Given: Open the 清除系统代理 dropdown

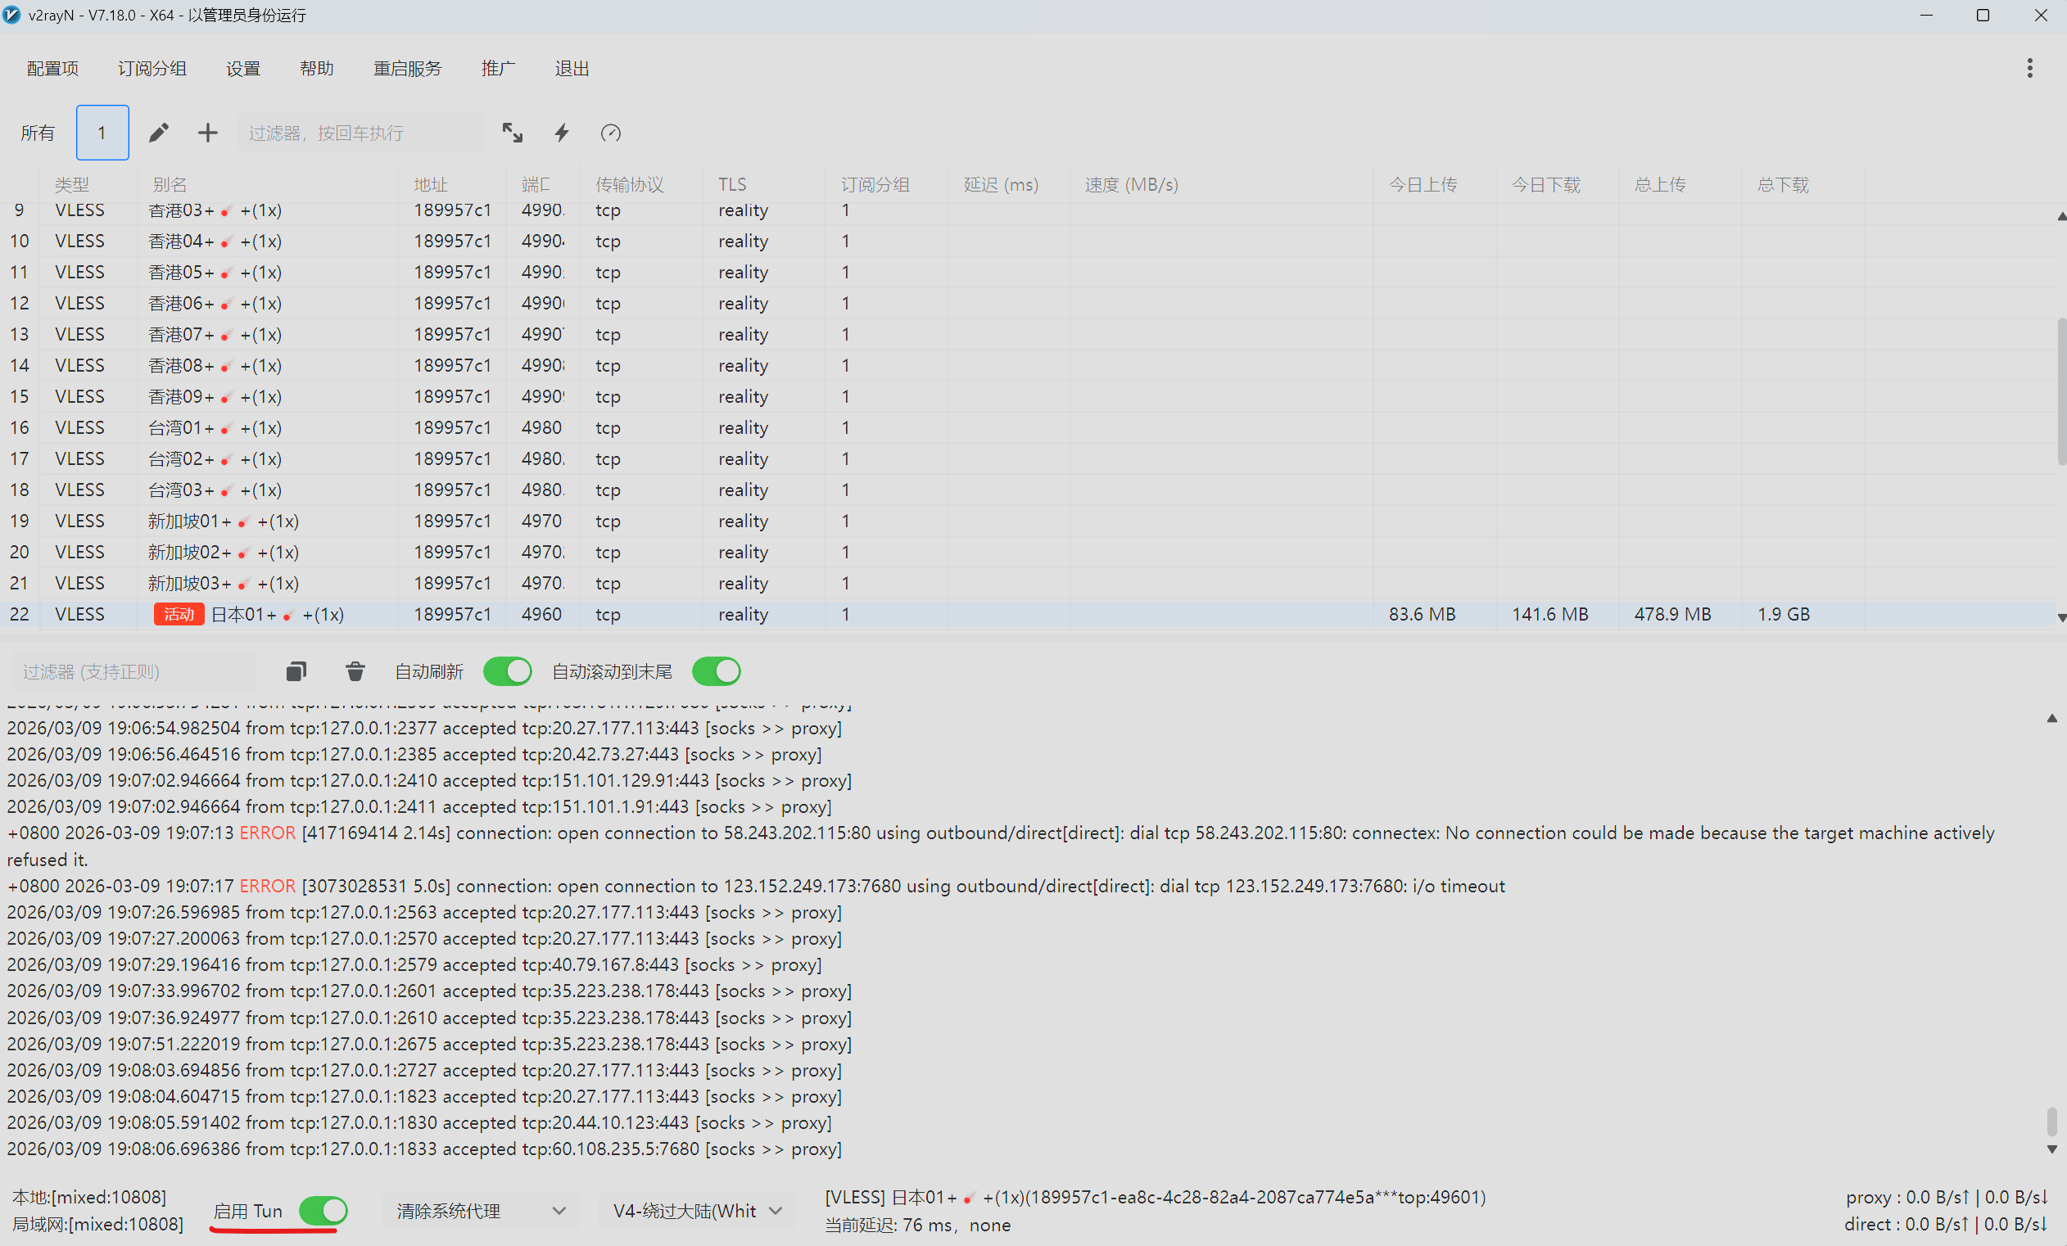Looking at the screenshot, I should pos(480,1210).
